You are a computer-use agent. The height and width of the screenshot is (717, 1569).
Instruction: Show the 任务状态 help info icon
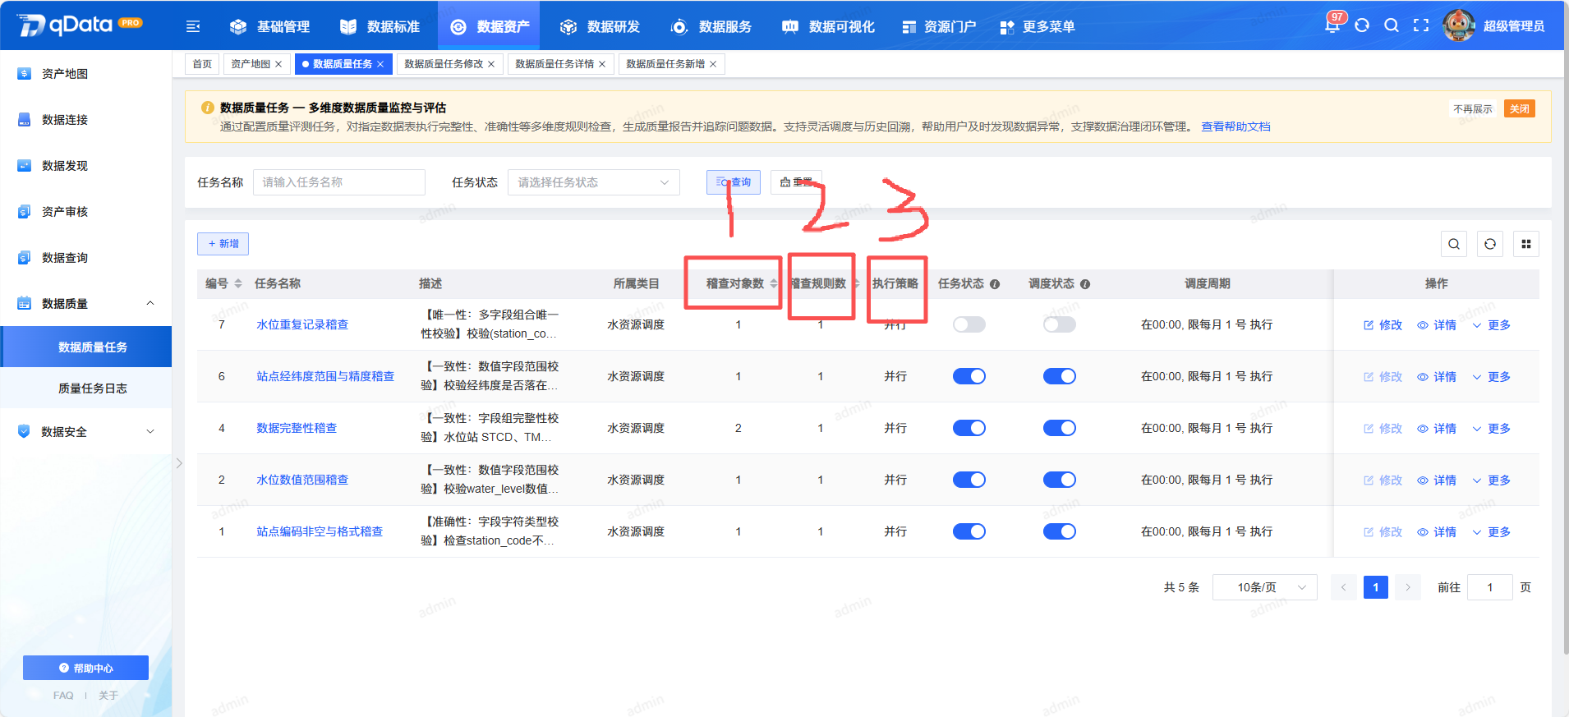tap(995, 284)
